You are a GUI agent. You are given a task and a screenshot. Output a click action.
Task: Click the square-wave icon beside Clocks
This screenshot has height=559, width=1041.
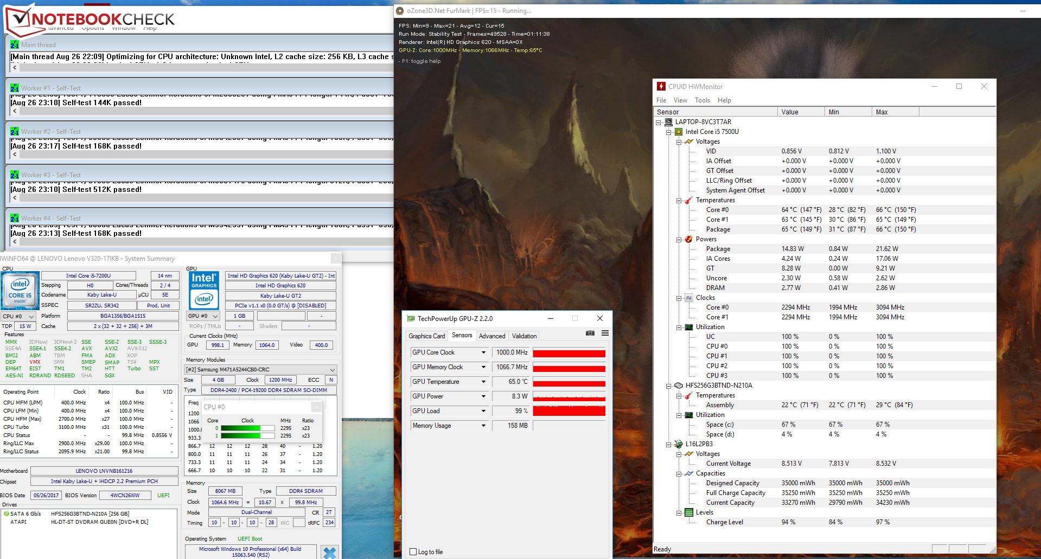[689, 298]
